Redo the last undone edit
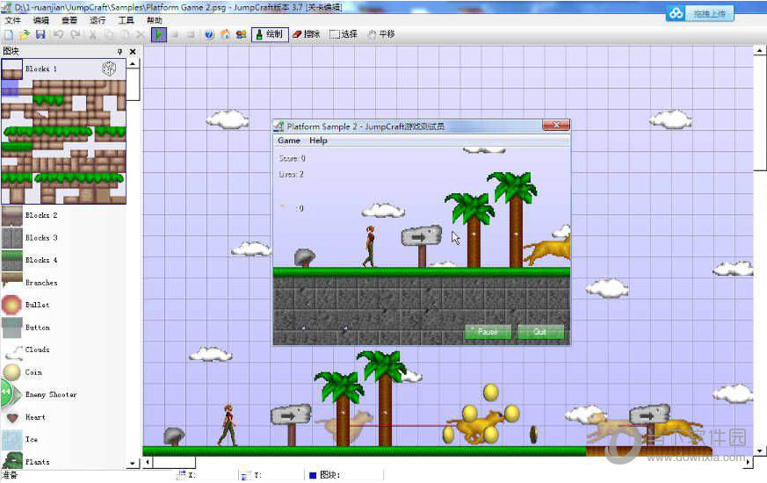Viewport: 767px width, 483px height. (x=76, y=35)
